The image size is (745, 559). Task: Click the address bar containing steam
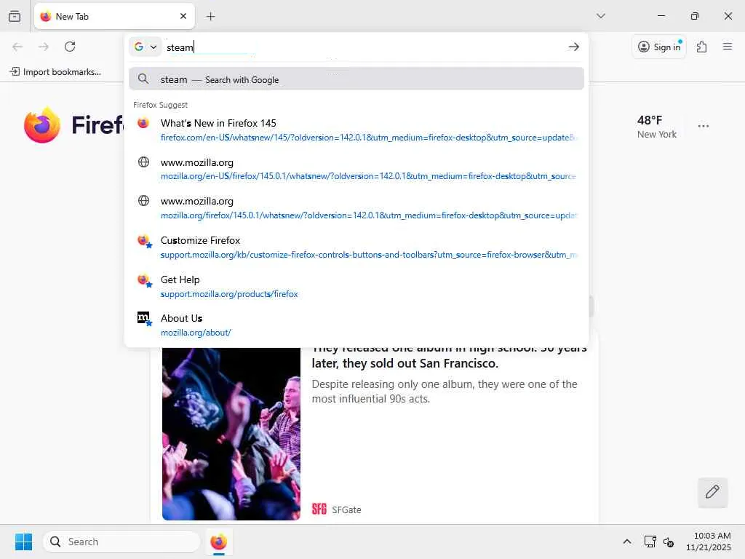[x=362, y=47]
